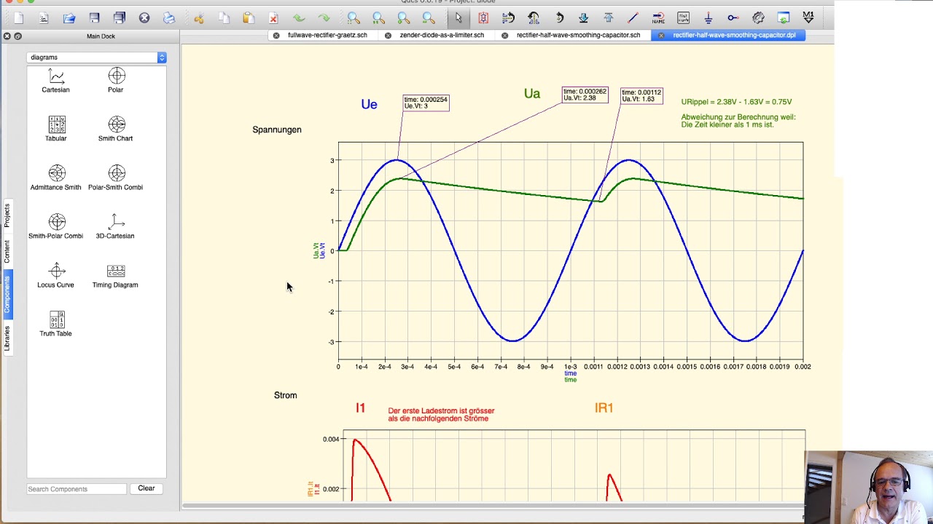The height and width of the screenshot is (524, 933).
Task: Run simulation with the gear icon
Action: (759, 18)
